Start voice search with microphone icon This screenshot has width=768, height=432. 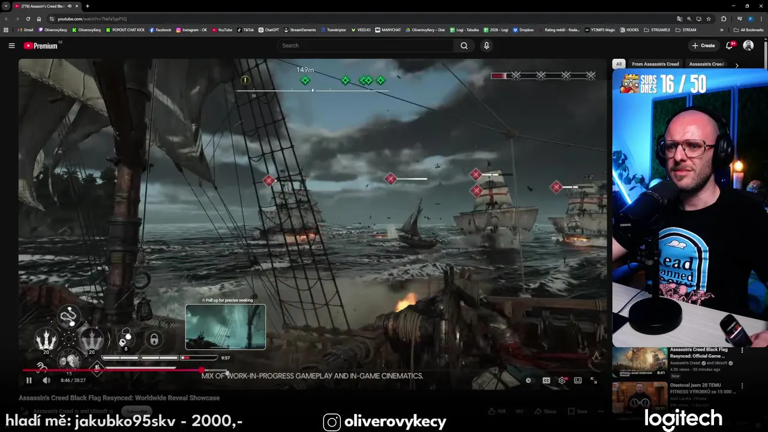(x=487, y=46)
